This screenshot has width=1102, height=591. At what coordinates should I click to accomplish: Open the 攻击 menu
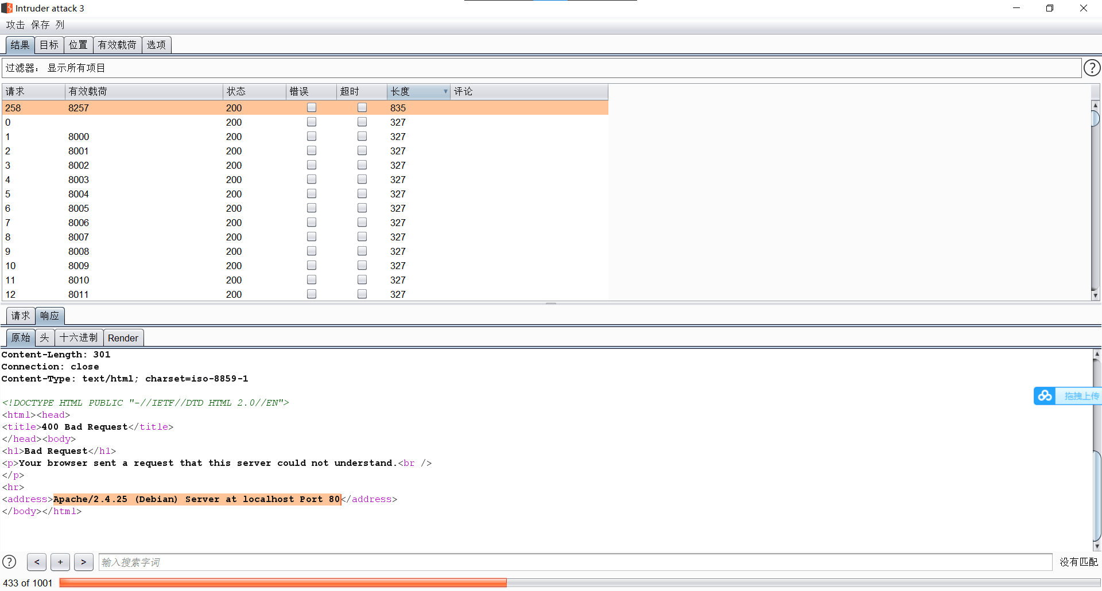pyautogui.click(x=15, y=25)
